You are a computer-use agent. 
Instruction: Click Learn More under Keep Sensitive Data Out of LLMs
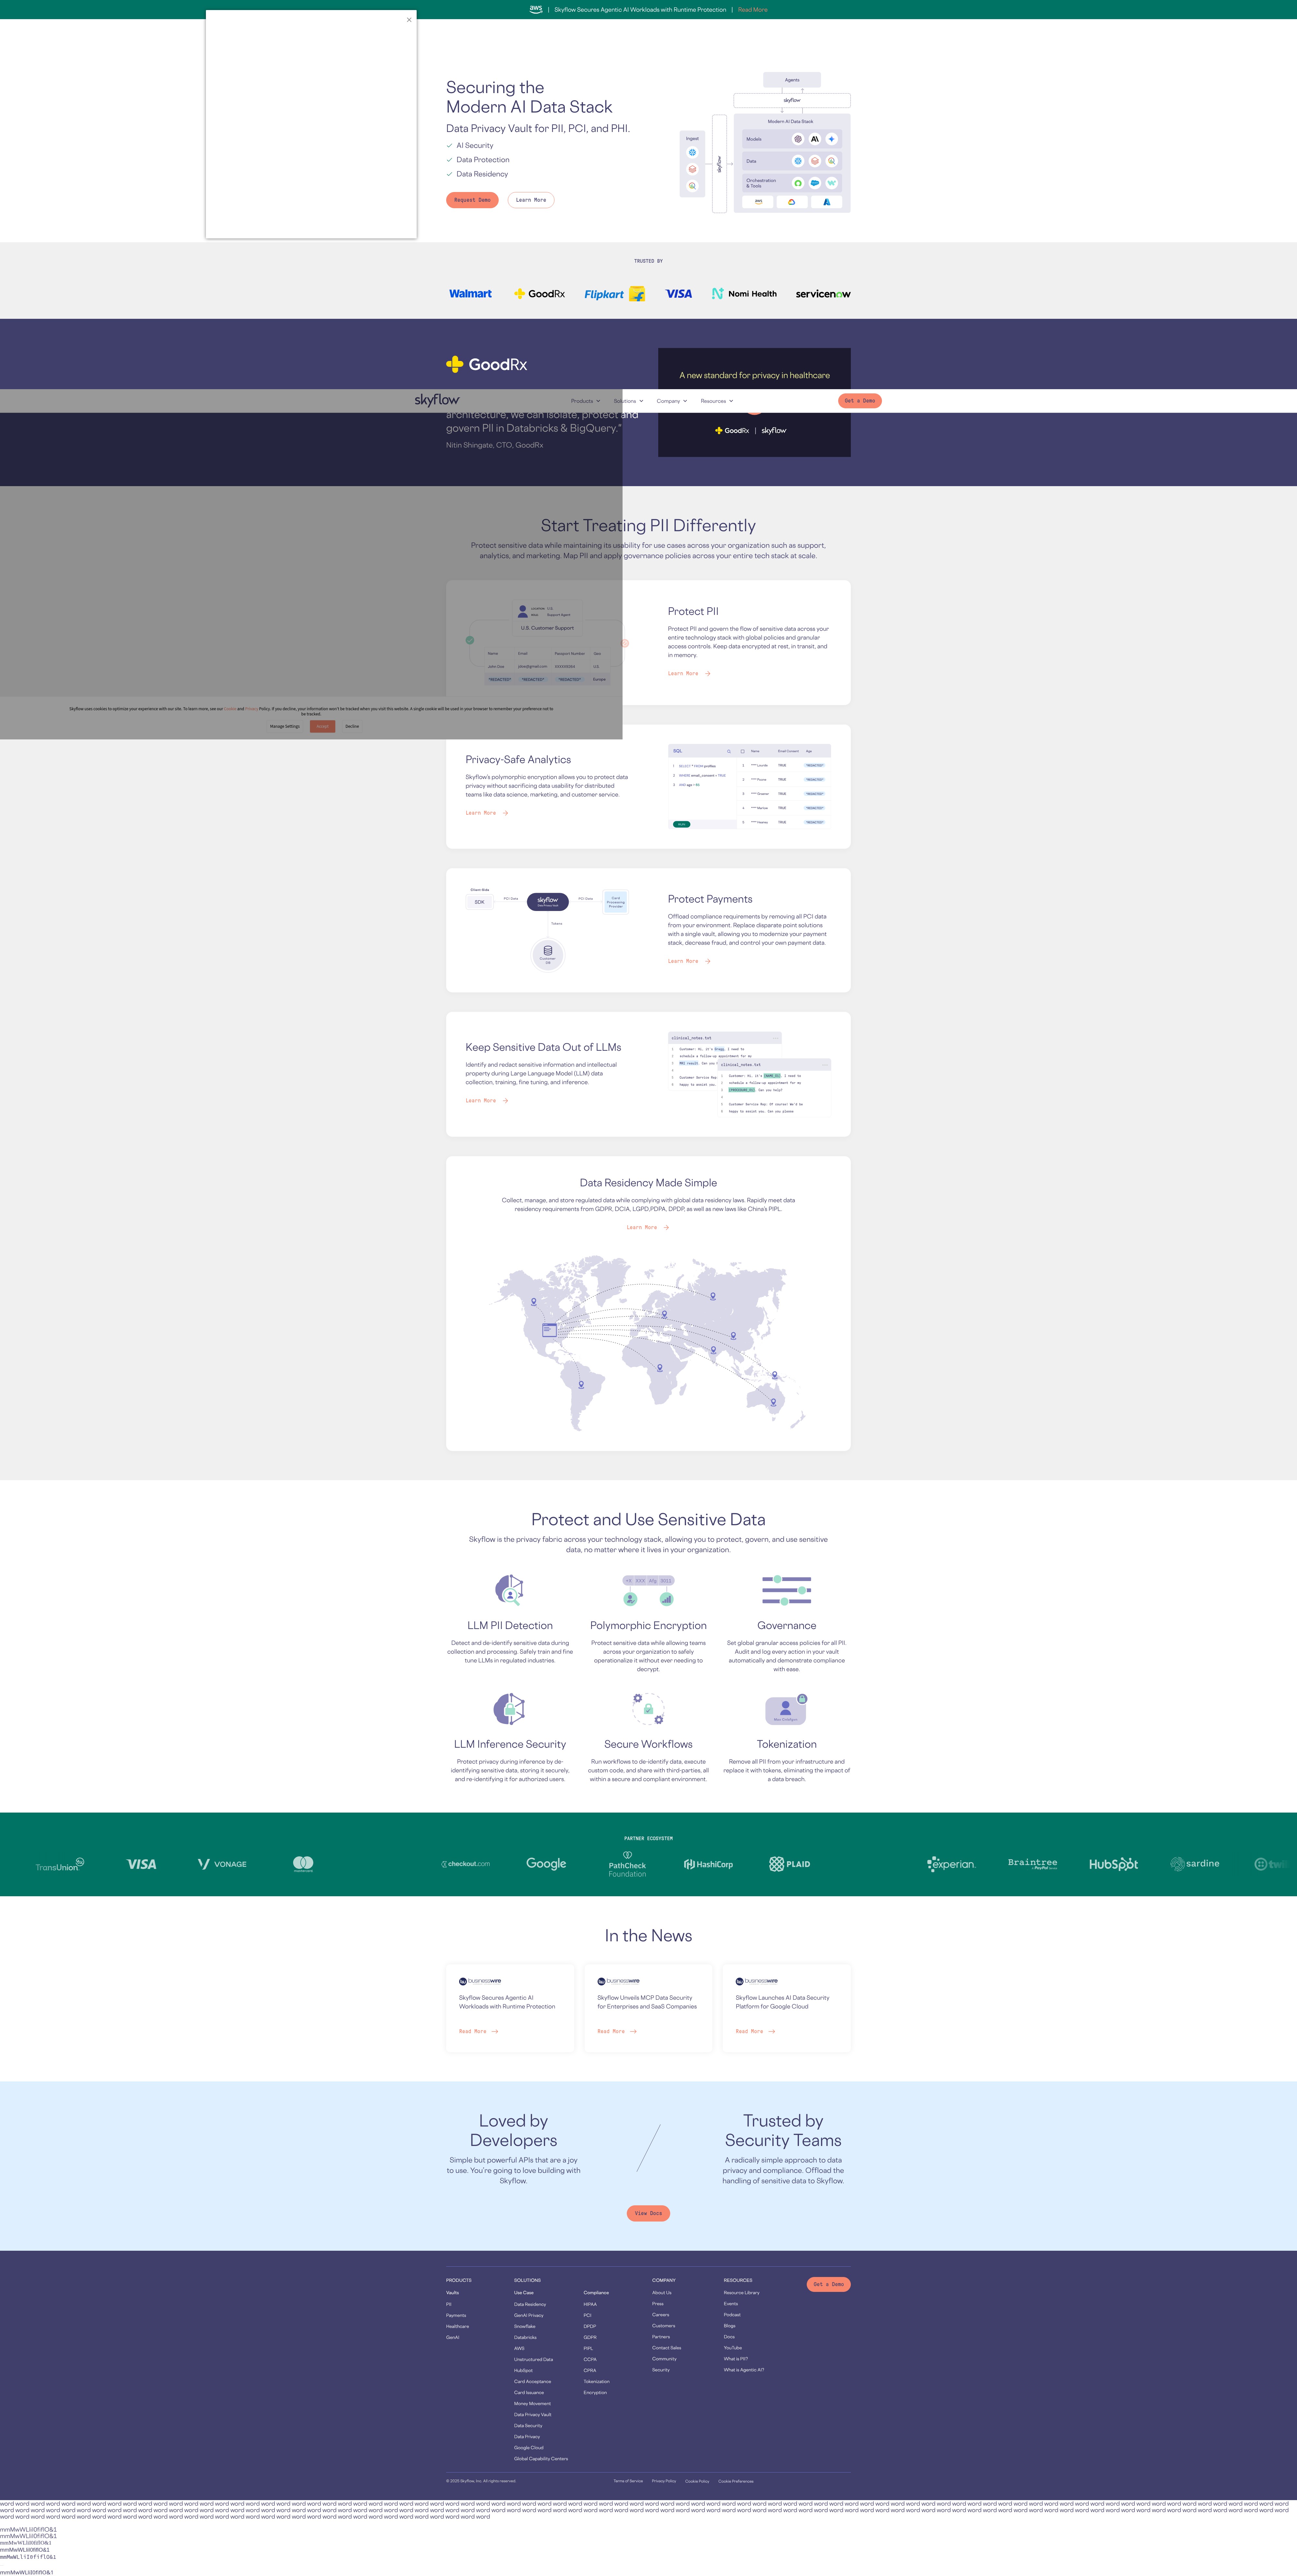(x=487, y=1101)
